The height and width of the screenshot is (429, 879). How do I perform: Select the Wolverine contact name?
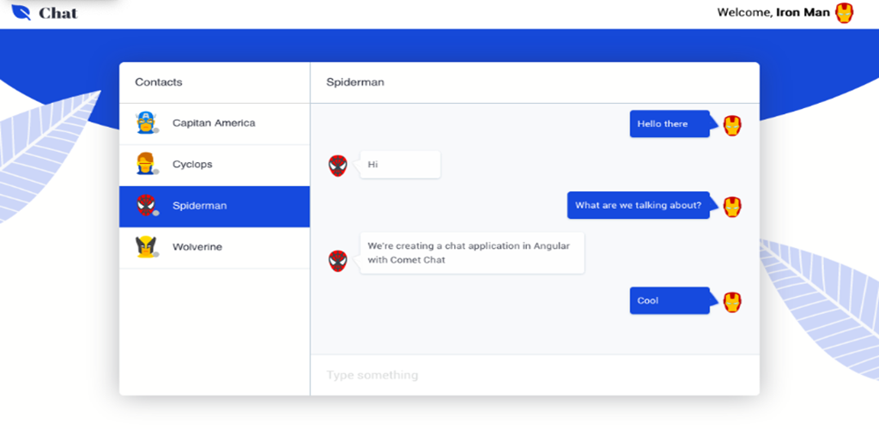coord(197,247)
